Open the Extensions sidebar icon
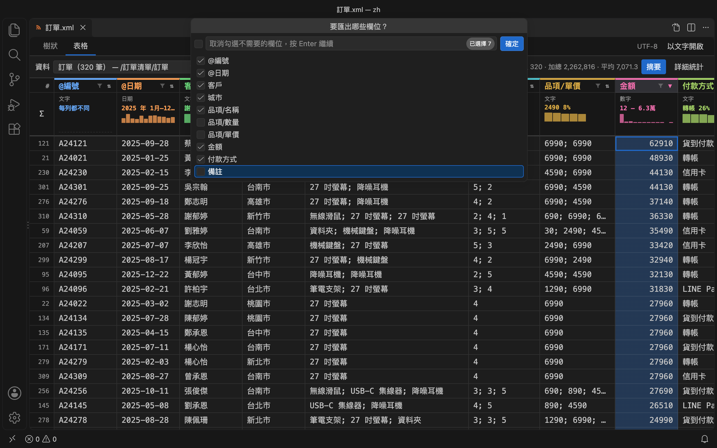The height and width of the screenshot is (448, 717). [14, 129]
